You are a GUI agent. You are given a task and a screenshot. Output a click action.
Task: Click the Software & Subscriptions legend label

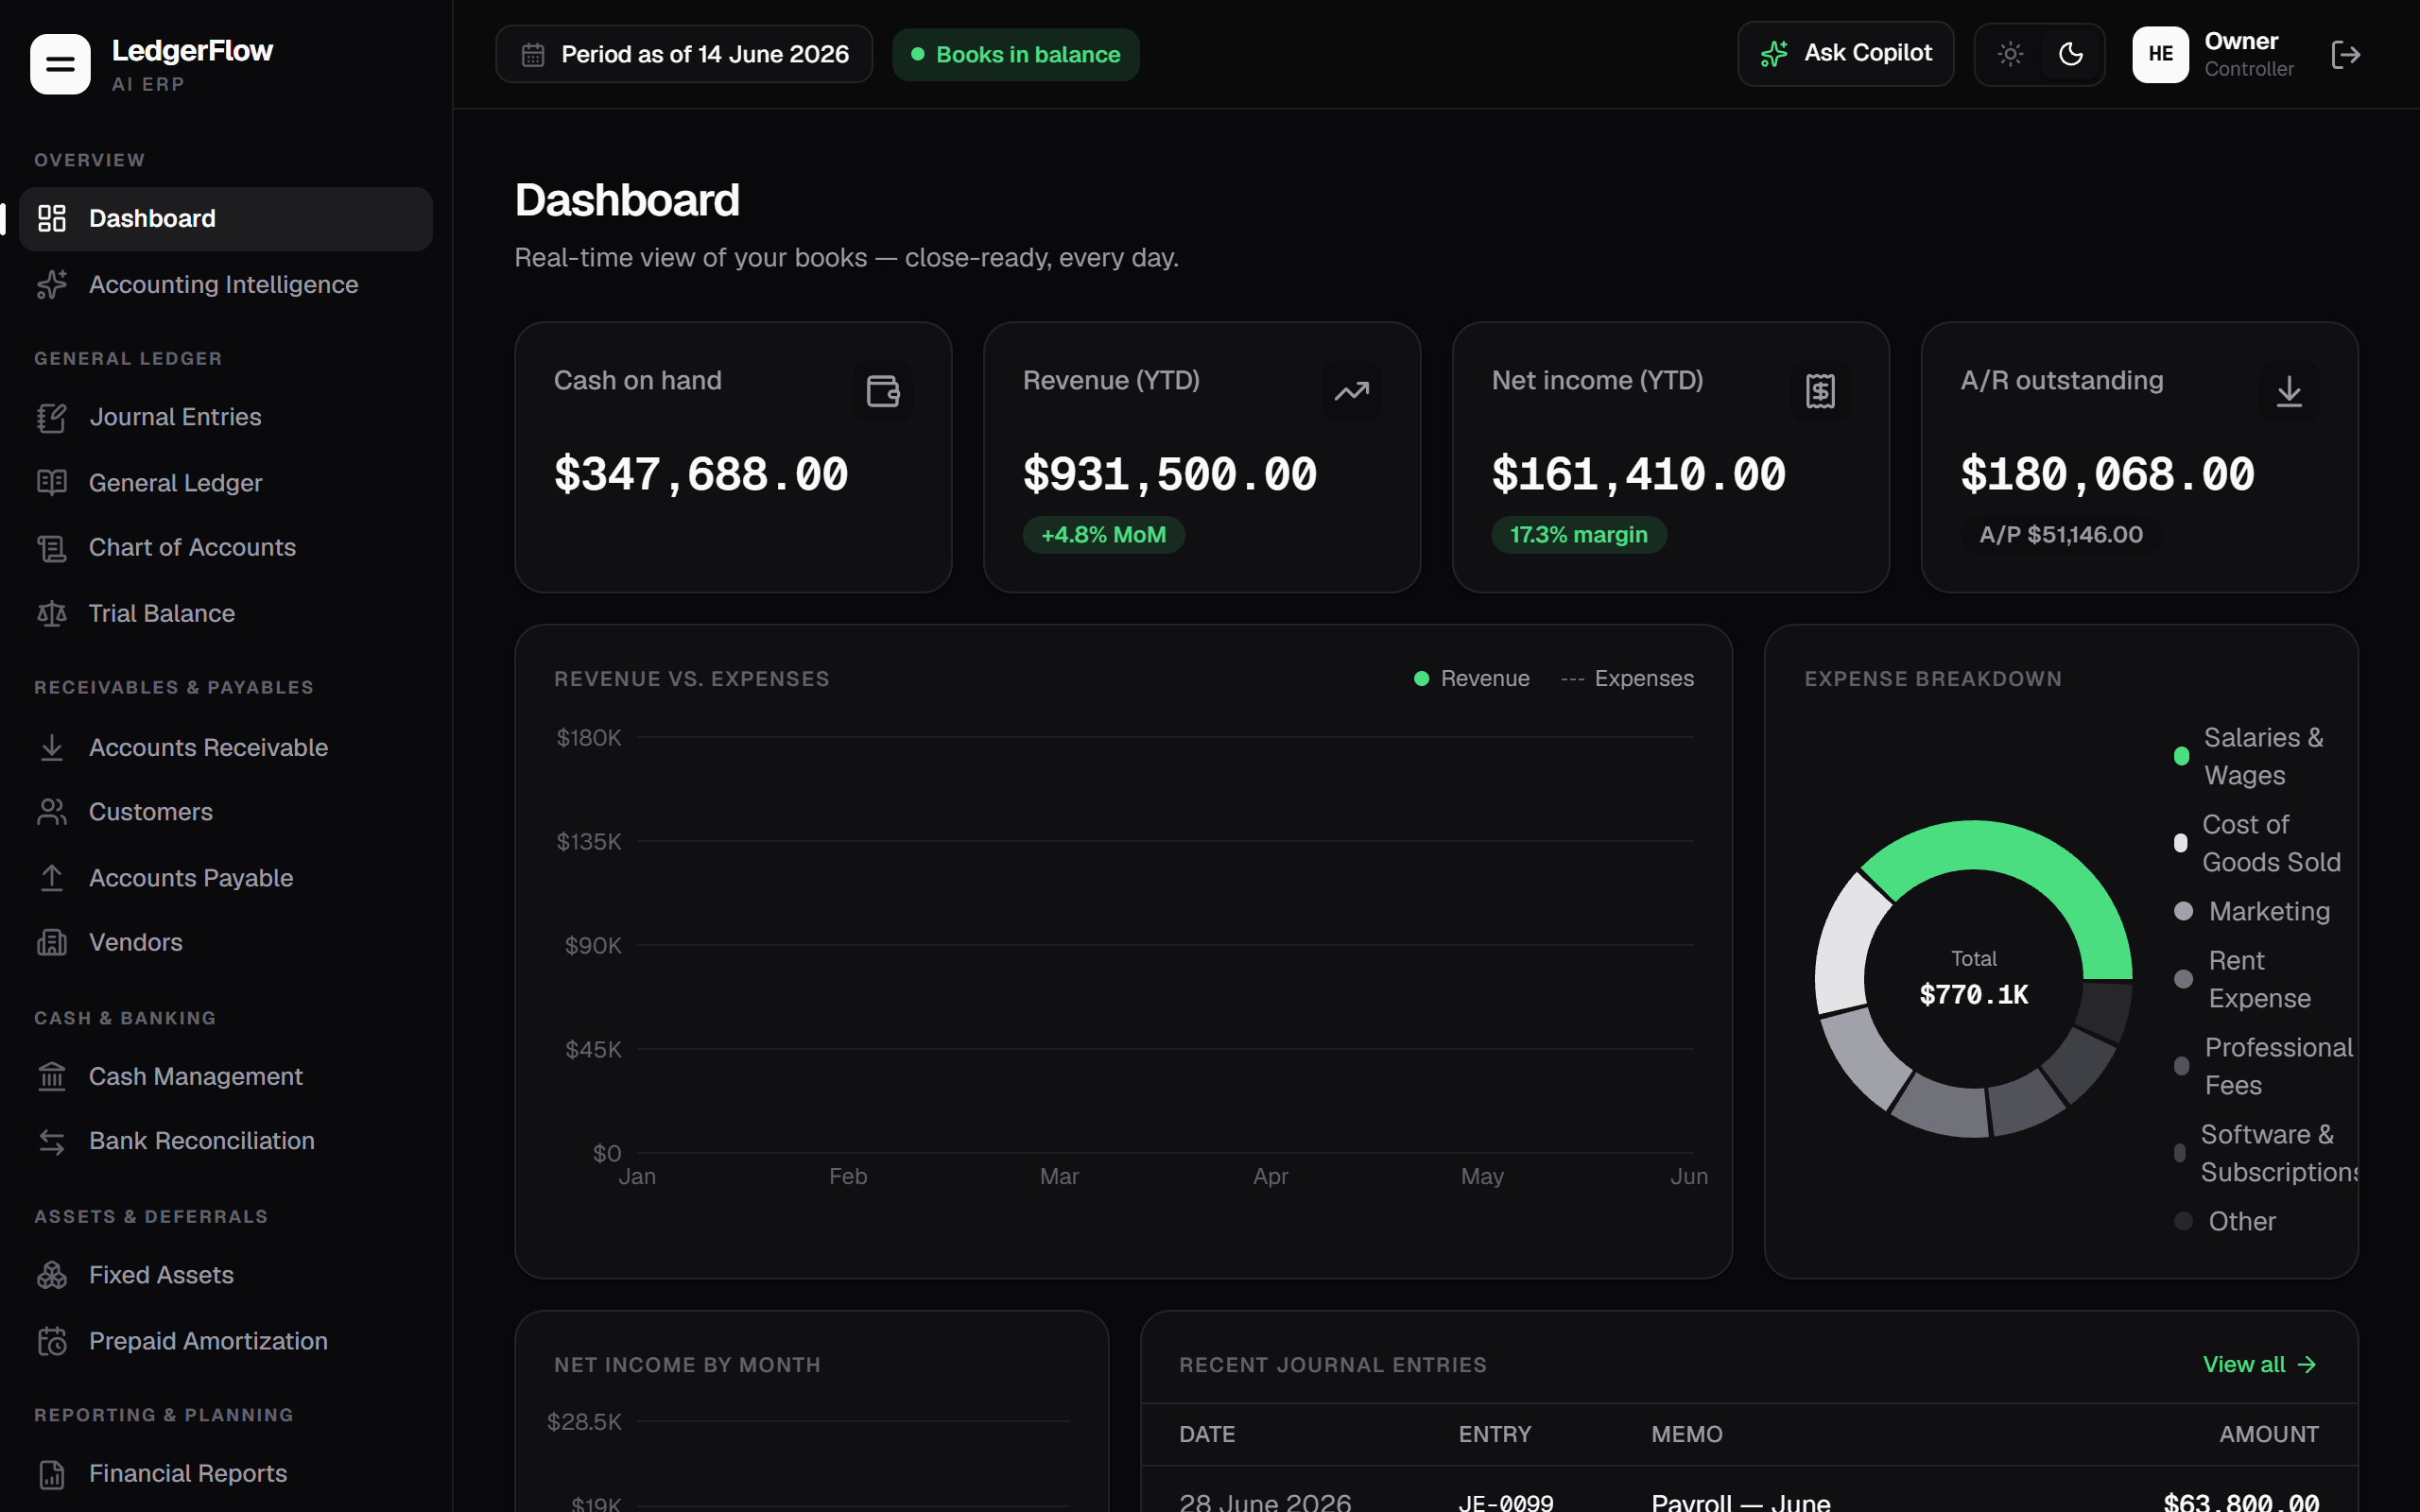pyautogui.click(x=2279, y=1153)
